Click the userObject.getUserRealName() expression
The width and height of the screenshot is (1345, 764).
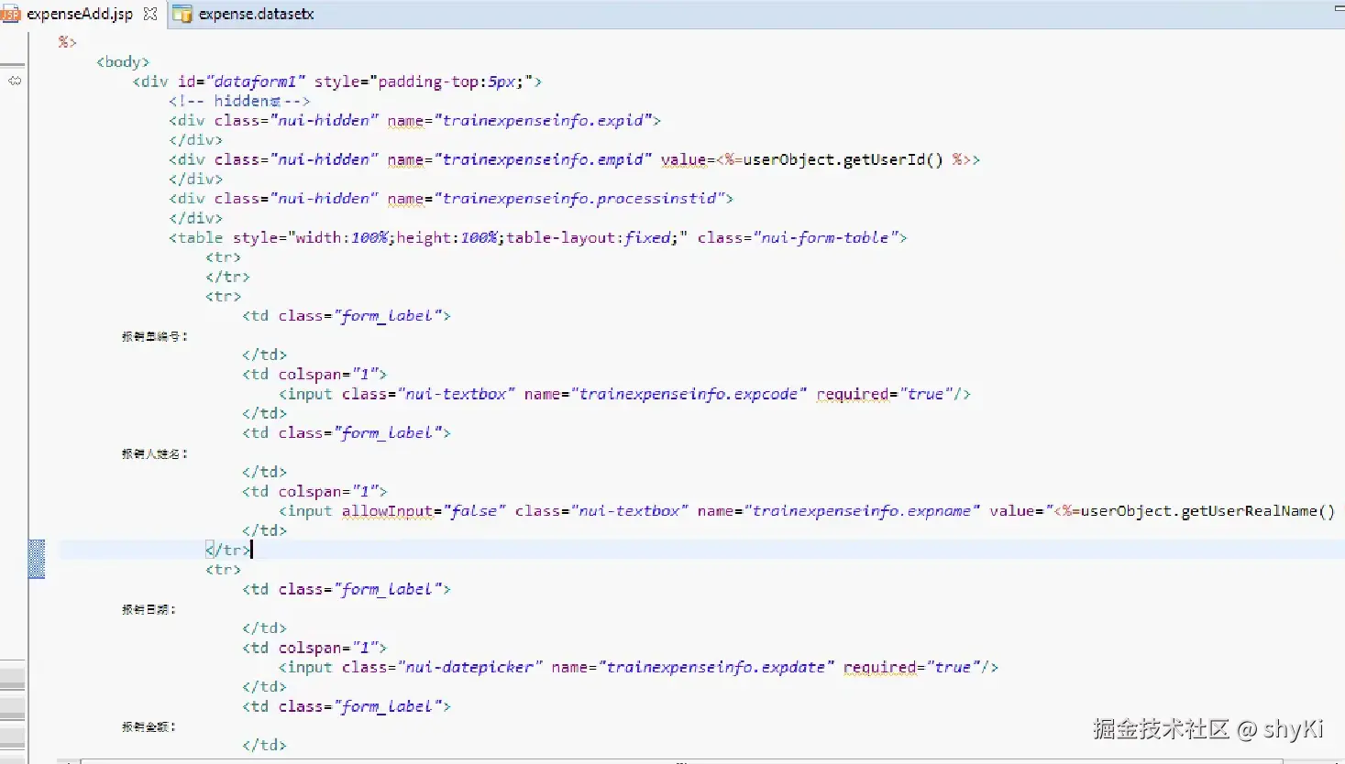[1207, 511]
